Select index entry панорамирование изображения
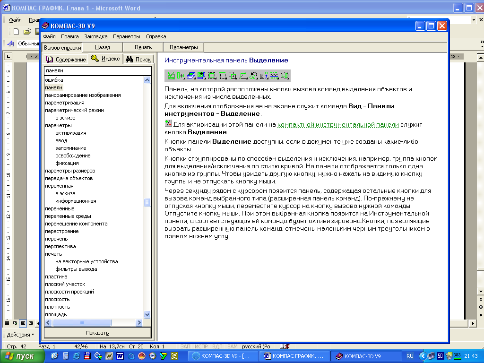 click(x=83, y=95)
